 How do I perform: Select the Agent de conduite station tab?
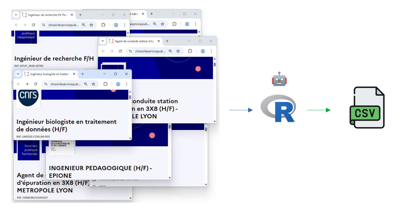click(x=134, y=41)
